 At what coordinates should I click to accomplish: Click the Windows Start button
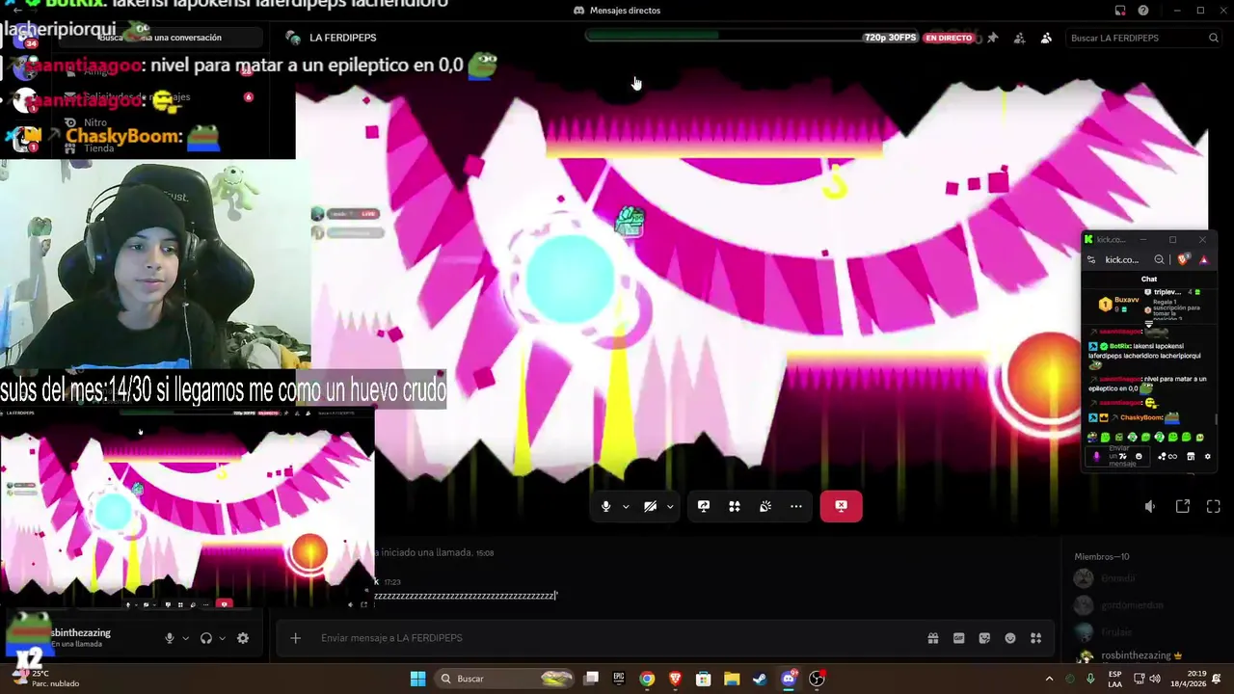417,679
